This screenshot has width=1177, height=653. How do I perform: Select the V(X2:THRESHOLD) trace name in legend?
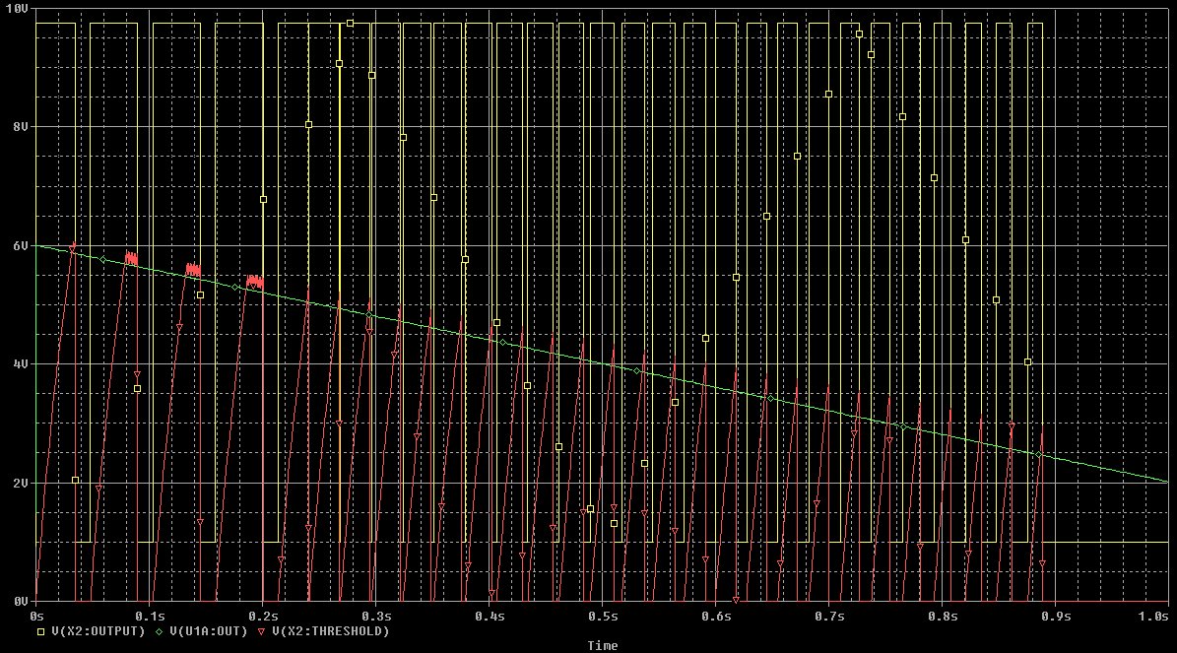click(x=330, y=631)
